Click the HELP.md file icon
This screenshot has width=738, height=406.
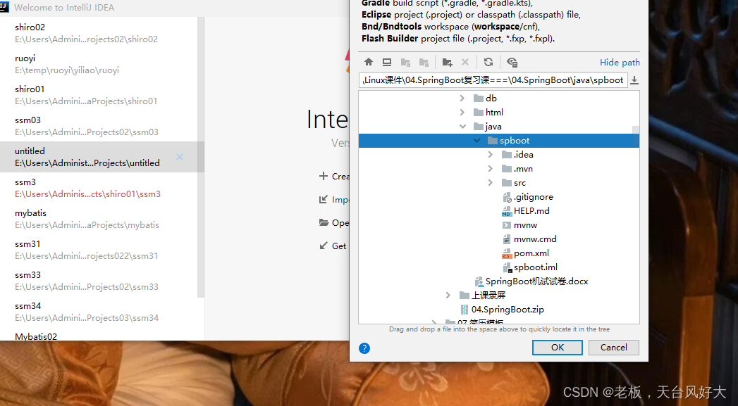click(x=506, y=212)
